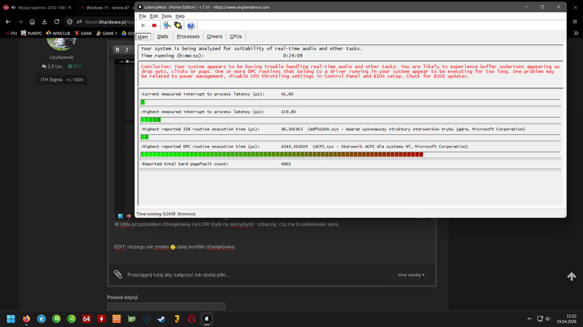Click the user reputation 877 badge

pyautogui.click(x=74, y=66)
